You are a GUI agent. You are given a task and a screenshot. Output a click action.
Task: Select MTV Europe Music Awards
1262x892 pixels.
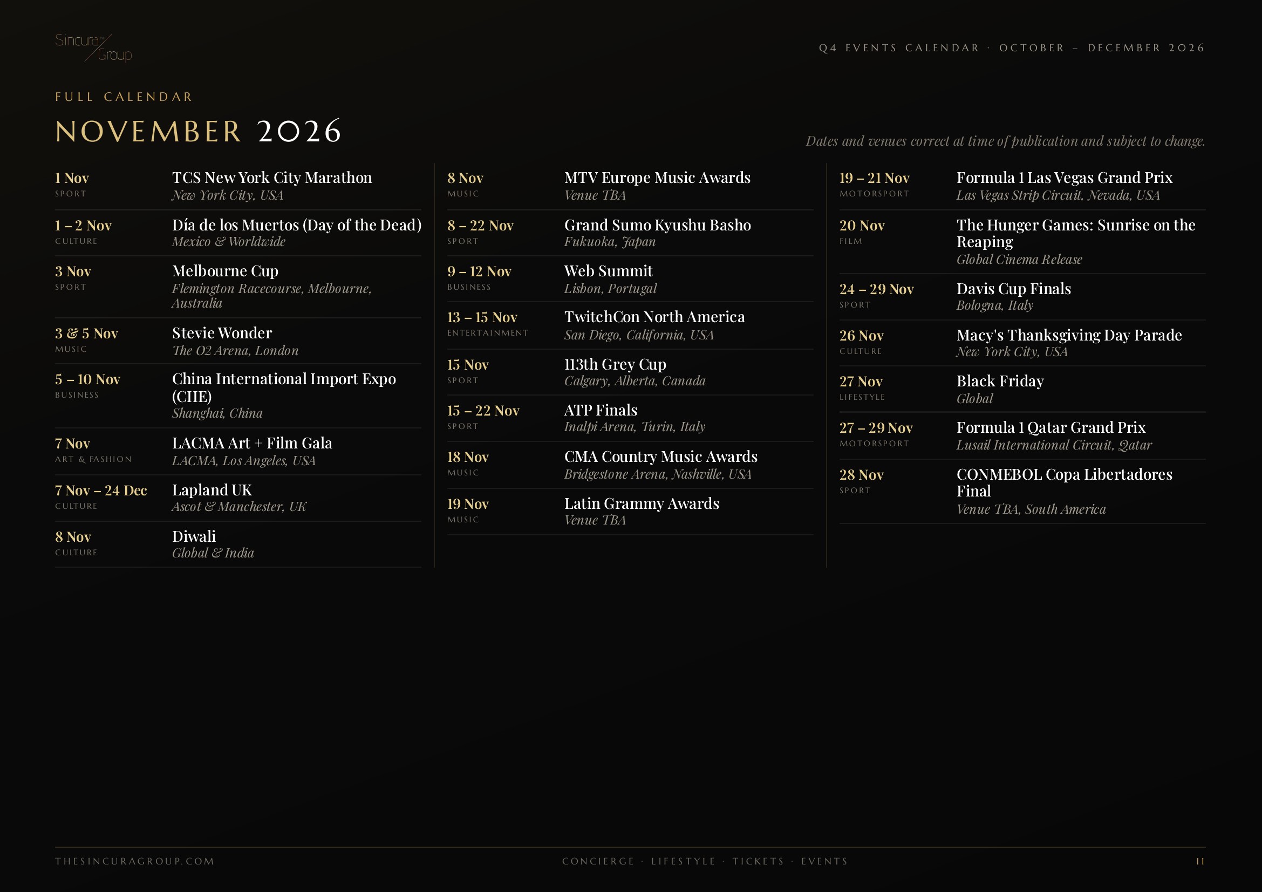(657, 178)
